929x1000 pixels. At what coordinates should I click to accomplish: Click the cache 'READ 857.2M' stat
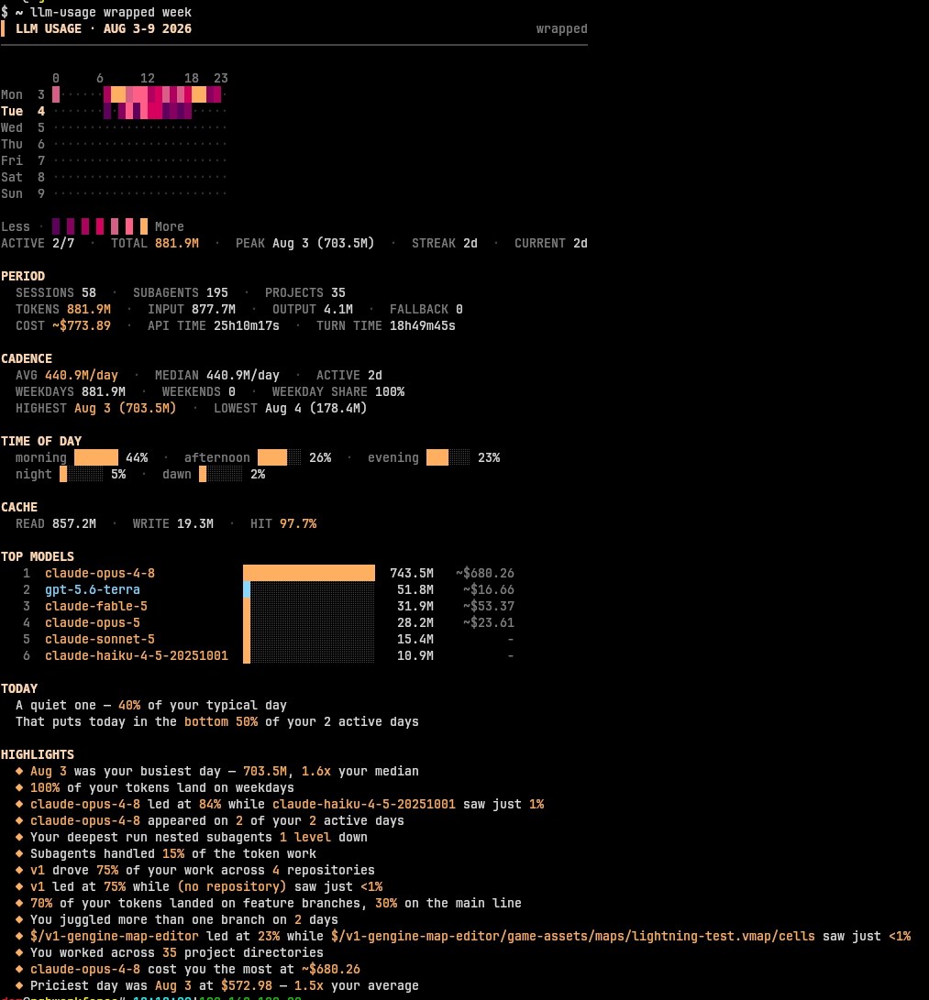[x=56, y=523]
